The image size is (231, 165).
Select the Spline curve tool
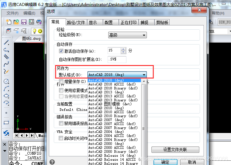pyautogui.click(x=6, y=64)
